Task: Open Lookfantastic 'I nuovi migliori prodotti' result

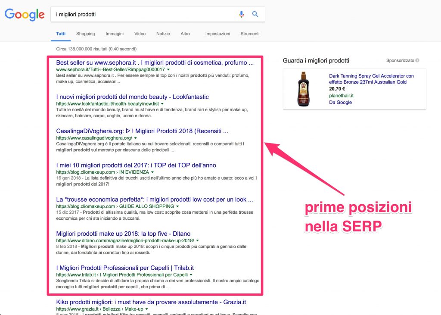Action: [x=133, y=97]
